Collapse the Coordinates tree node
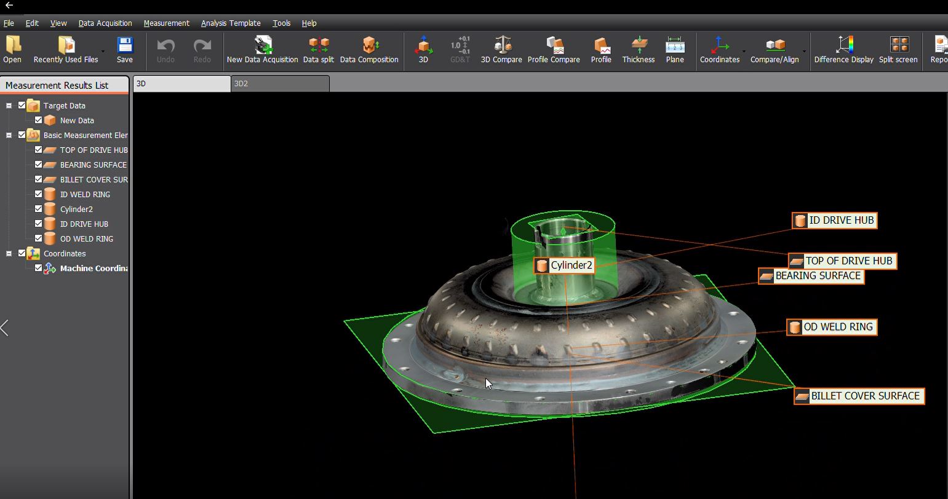This screenshot has width=948, height=499. click(9, 253)
